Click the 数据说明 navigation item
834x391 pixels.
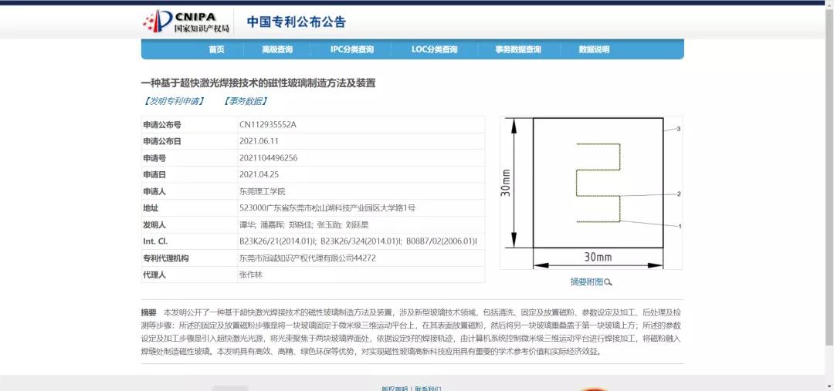tap(594, 49)
